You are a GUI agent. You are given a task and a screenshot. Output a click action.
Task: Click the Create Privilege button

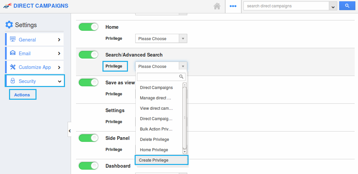[x=161, y=160]
